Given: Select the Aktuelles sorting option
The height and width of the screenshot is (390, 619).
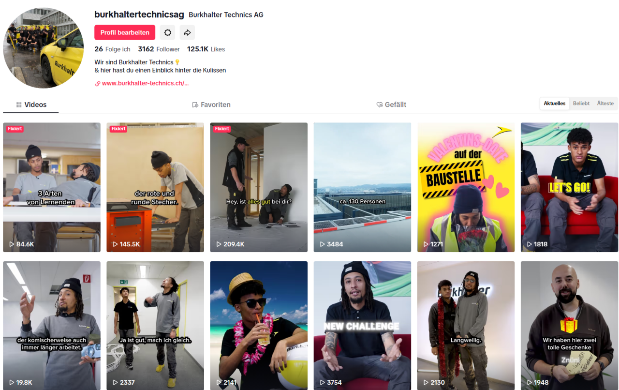Looking at the screenshot, I should click(555, 104).
